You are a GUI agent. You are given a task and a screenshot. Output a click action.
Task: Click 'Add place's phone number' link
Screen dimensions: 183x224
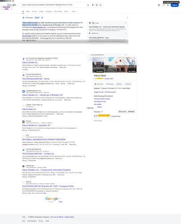(102, 99)
